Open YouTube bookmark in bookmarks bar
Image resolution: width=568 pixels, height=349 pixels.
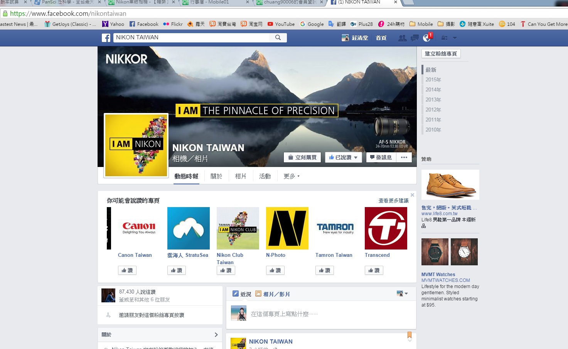(281, 24)
